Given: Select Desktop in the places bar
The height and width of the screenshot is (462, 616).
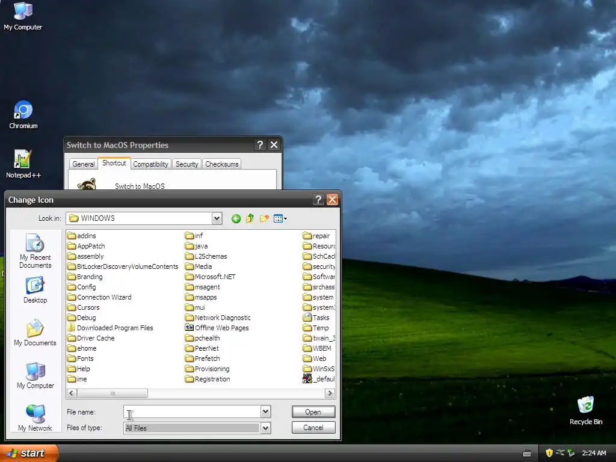Looking at the screenshot, I should (35, 290).
